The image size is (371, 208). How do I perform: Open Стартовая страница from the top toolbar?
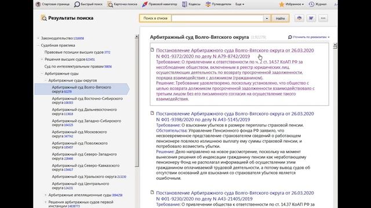[x=53, y=4]
